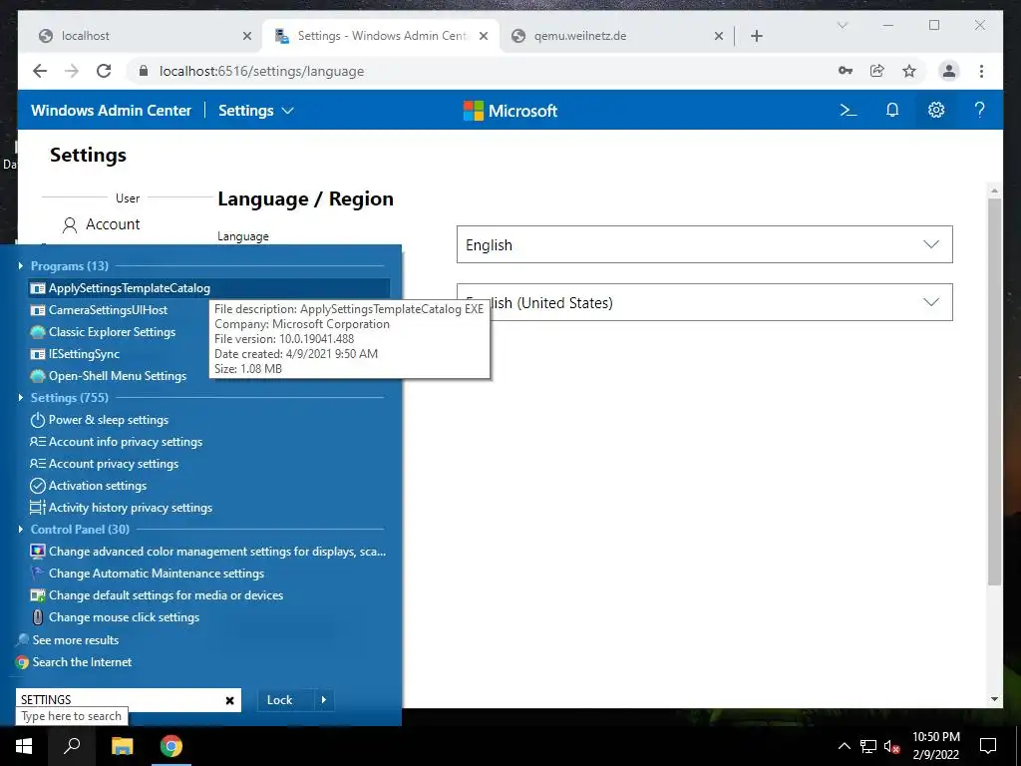
Task: Click the saved password key icon
Action: [x=846, y=71]
